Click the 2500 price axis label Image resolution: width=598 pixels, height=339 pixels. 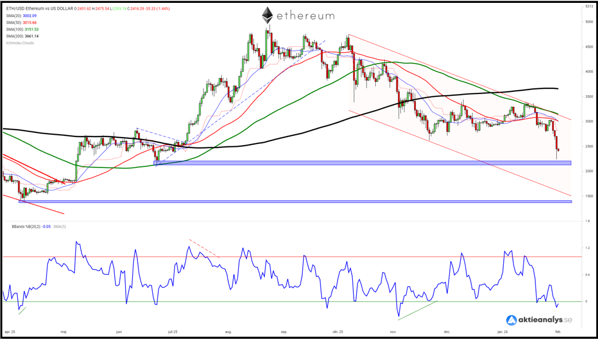click(x=589, y=146)
